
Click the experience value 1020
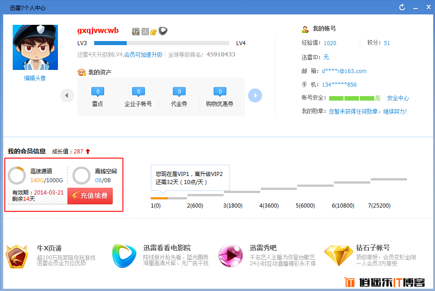point(330,43)
